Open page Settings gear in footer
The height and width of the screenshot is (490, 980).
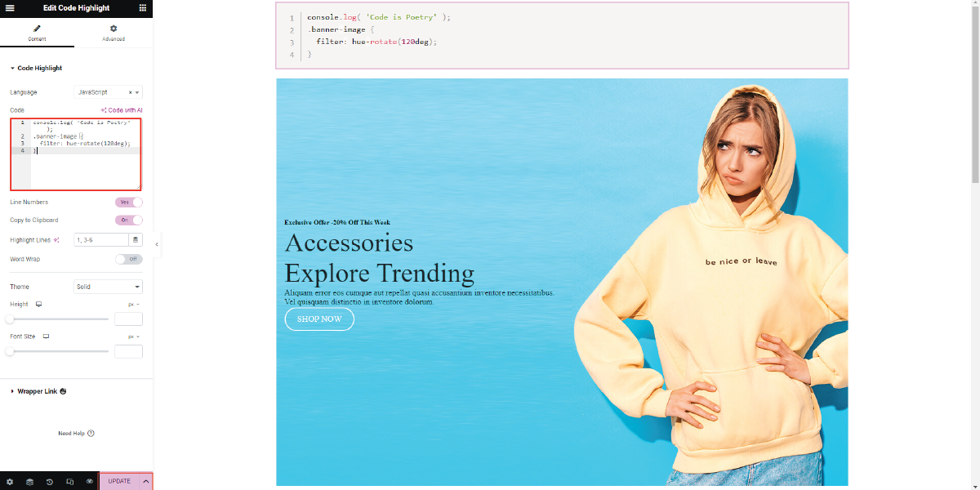pyautogui.click(x=10, y=482)
